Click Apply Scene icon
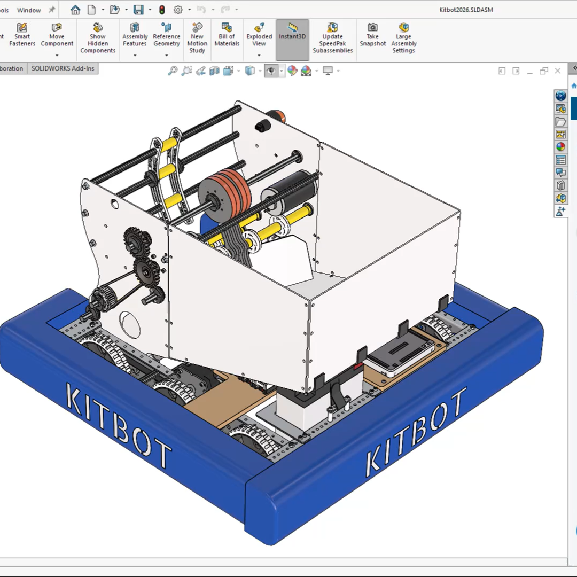Viewport: 577px width, 577px height. click(x=306, y=71)
